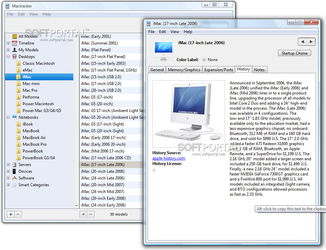The image size is (326, 250).
Task: Click the My Models person icon
Action: point(15,50)
